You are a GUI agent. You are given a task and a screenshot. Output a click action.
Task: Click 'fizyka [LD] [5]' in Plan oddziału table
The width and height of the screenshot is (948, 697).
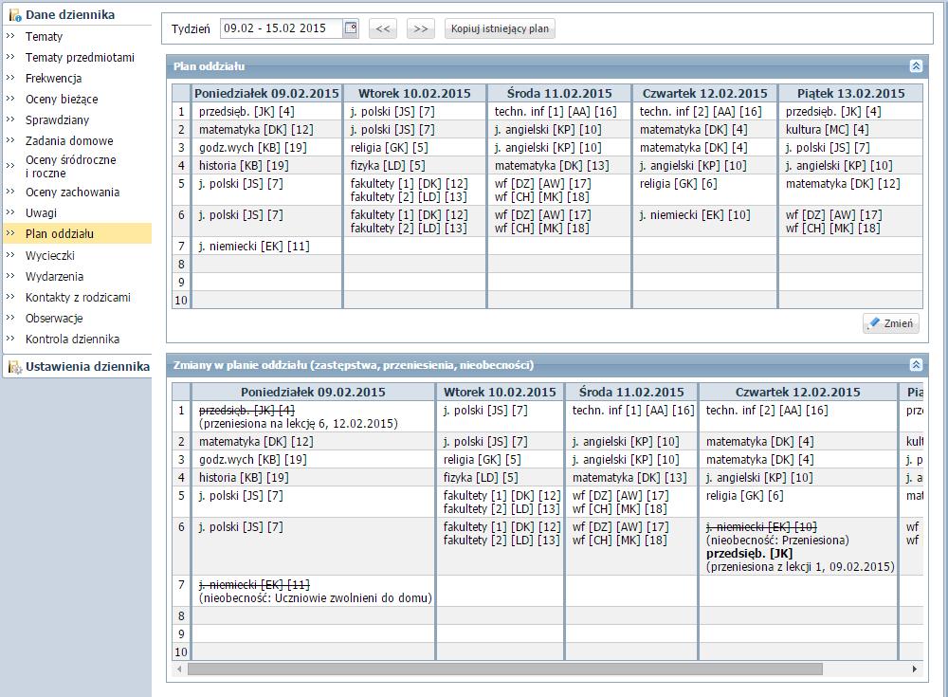[388, 165]
